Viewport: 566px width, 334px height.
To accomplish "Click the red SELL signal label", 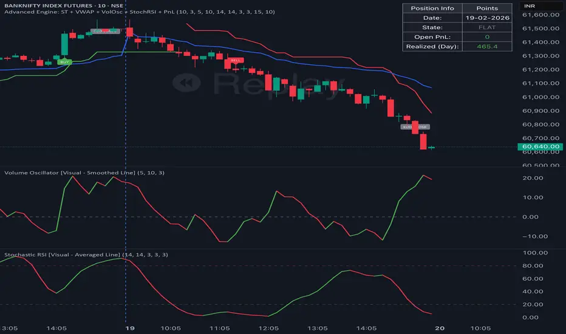I will click(x=236, y=60).
